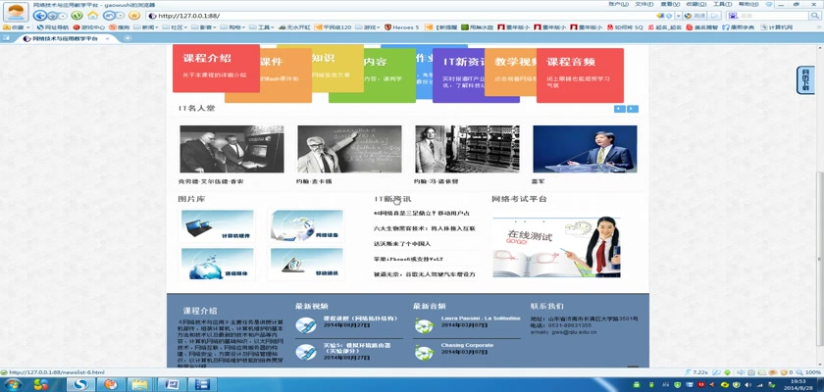The width and height of the screenshot is (824, 392).
Task: Open the address bar dropdown arrow
Action: point(678,16)
